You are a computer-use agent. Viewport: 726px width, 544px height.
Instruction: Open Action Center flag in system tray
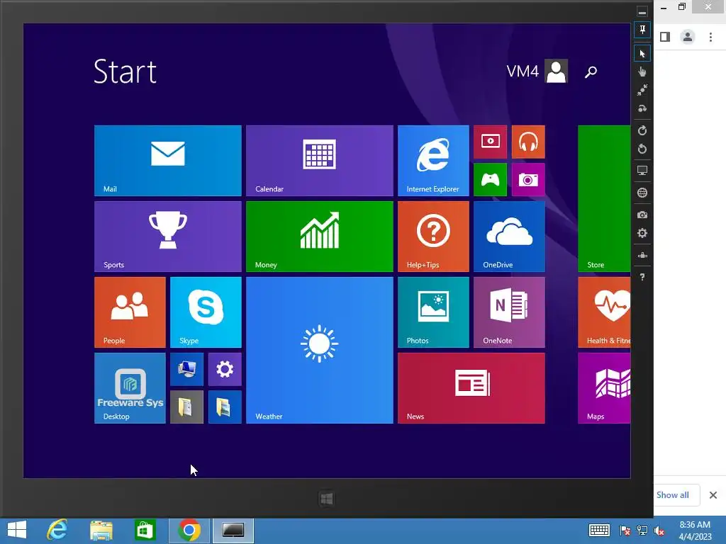(625, 531)
